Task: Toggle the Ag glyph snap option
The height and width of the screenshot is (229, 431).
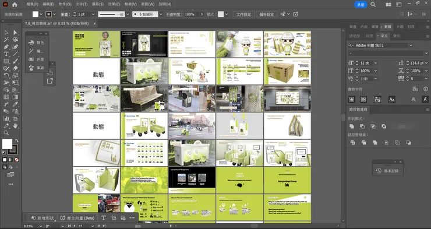Action: tap(377, 99)
